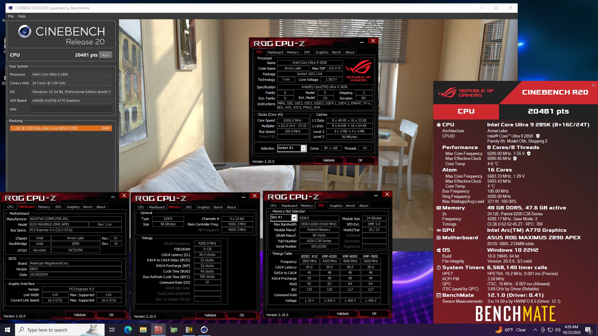Open Graphics tab in CPU-Z window showing Processor
The height and width of the screenshot is (336, 598).
tap(322, 52)
